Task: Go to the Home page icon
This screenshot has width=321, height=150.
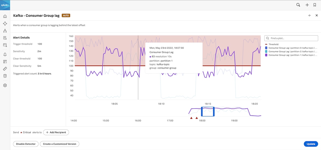Action: click(5, 17)
